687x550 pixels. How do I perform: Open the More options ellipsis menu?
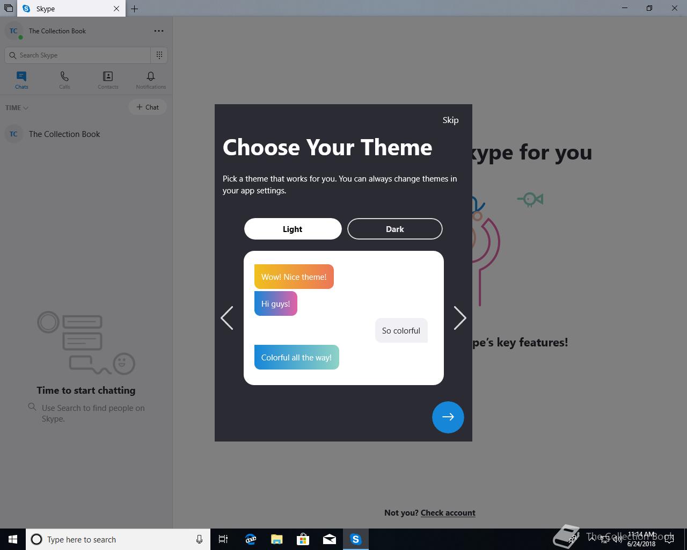click(x=159, y=31)
